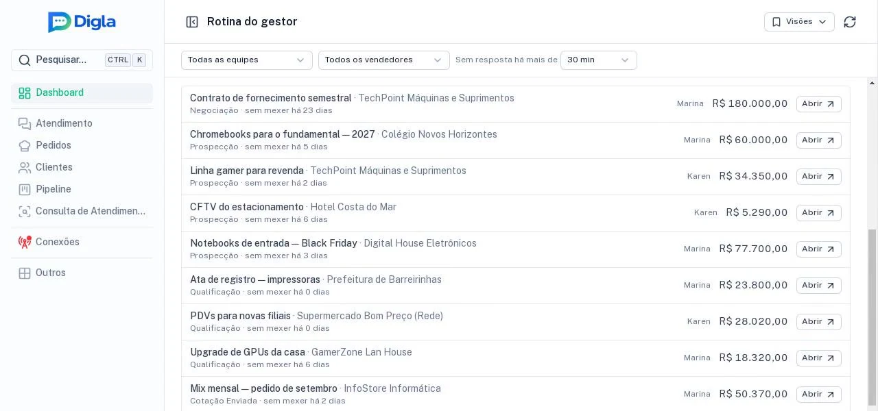Click 'Notebooks de entrada — Black Friday' title
Image resolution: width=878 pixels, height=411 pixels.
click(x=274, y=243)
